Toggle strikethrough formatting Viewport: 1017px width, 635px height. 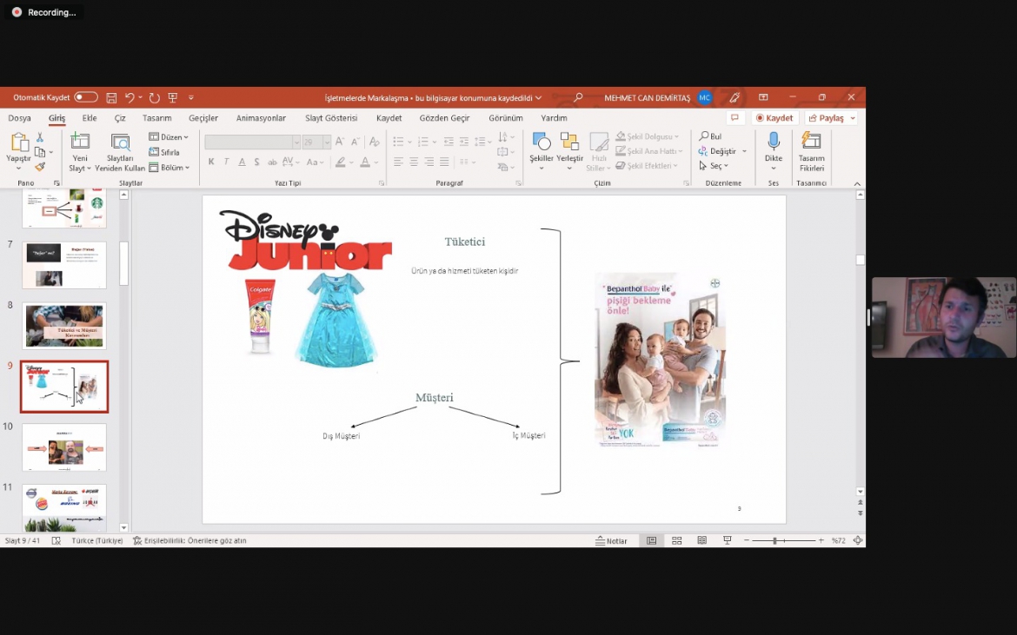coord(272,162)
